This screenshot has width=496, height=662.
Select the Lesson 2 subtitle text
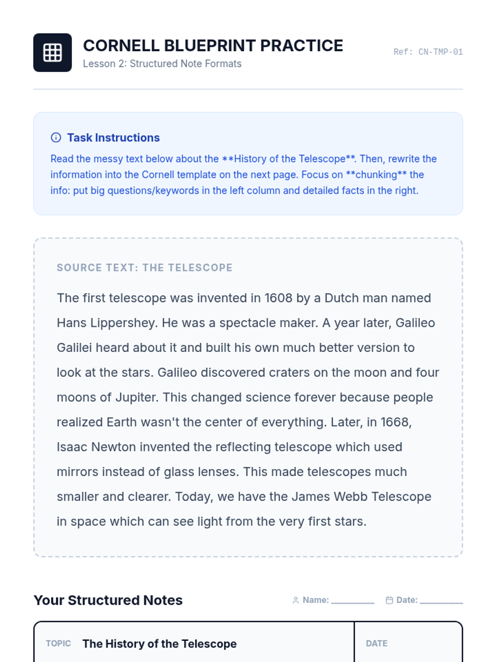162,64
